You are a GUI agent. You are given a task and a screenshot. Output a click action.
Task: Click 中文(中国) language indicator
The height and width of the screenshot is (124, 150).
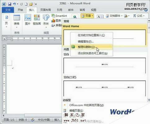coord(44,120)
